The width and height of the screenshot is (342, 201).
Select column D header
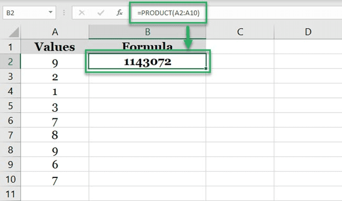tap(308, 32)
